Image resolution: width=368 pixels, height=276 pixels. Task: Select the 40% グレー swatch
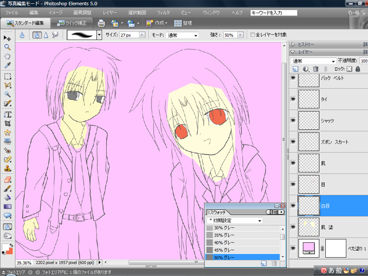coord(224,242)
